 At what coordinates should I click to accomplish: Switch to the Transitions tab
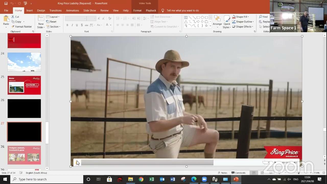click(56, 10)
